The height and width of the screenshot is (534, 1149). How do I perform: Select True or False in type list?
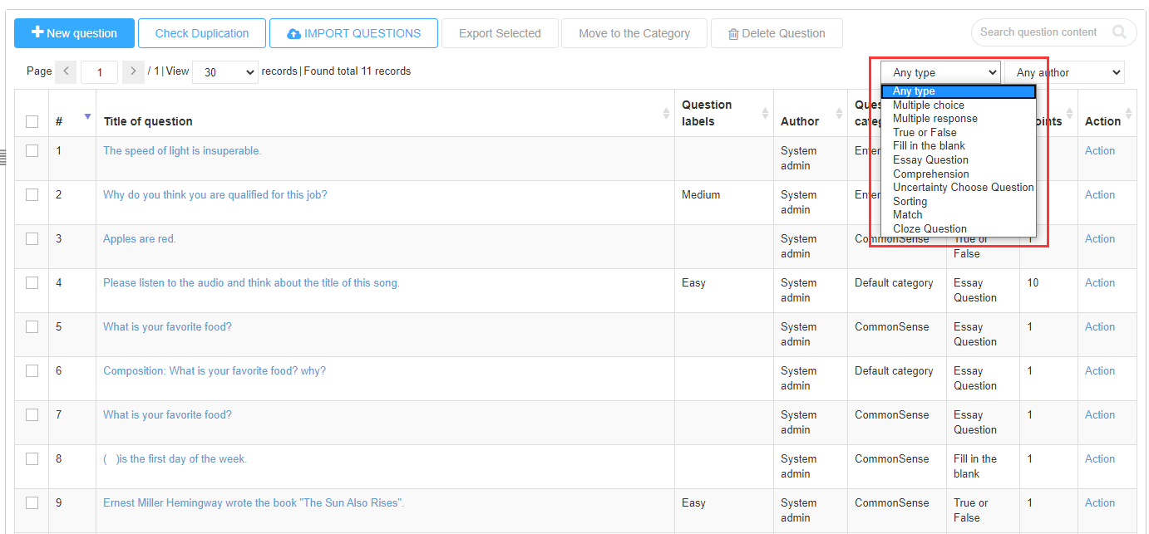click(959, 133)
